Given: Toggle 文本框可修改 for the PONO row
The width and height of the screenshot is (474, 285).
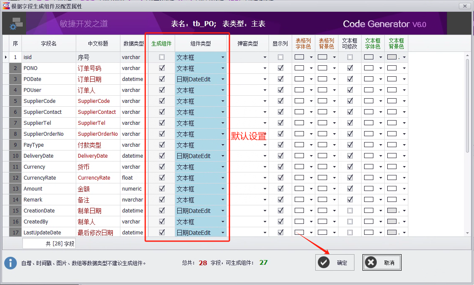Looking at the screenshot, I should pyautogui.click(x=350, y=68).
